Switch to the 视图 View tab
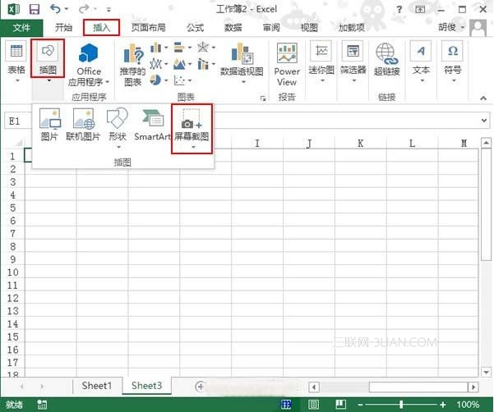 [x=309, y=28]
